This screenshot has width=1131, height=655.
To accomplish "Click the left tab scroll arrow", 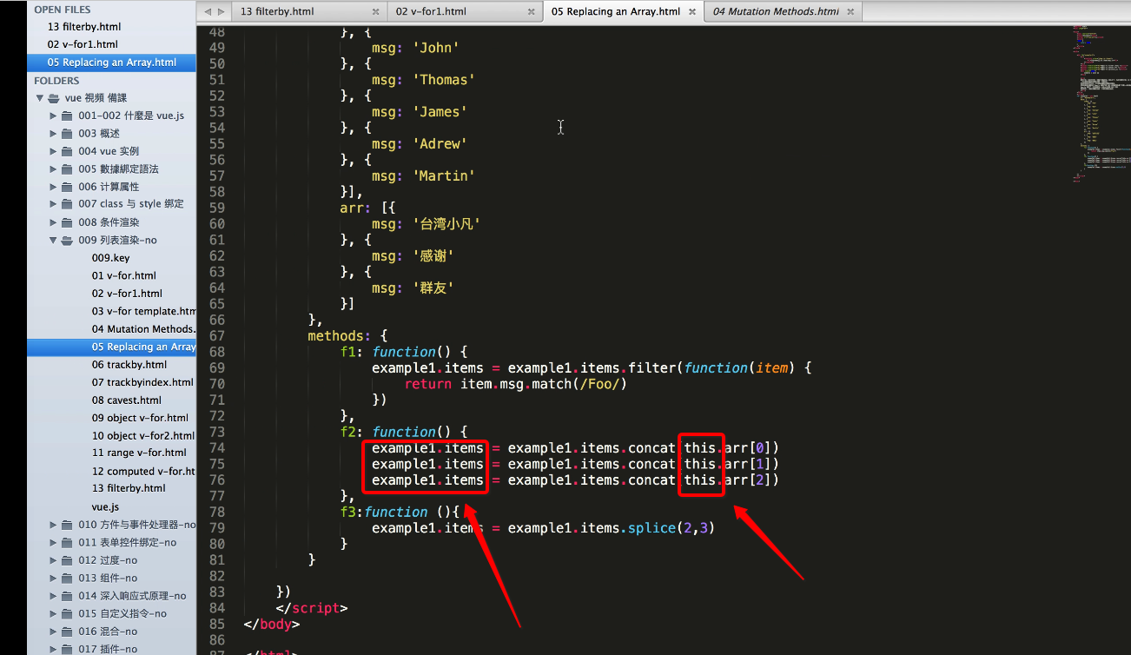I will pyautogui.click(x=207, y=11).
